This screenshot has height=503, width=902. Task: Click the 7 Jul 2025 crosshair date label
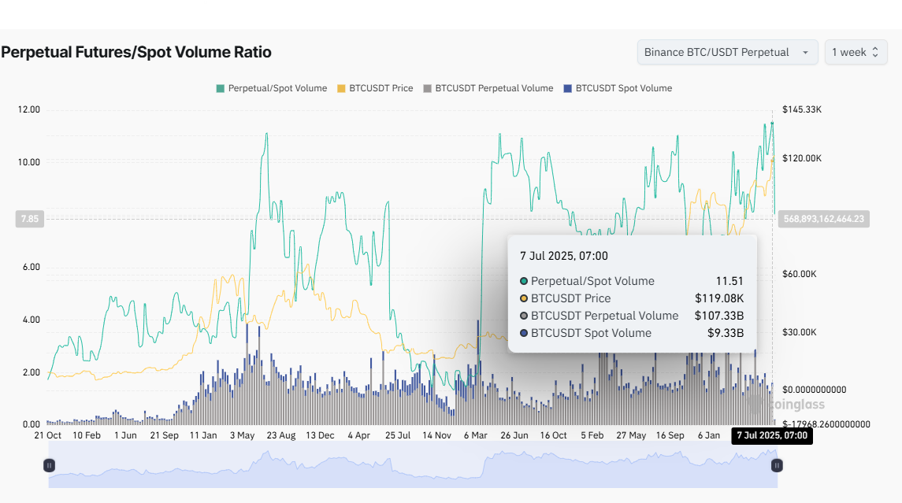(771, 435)
